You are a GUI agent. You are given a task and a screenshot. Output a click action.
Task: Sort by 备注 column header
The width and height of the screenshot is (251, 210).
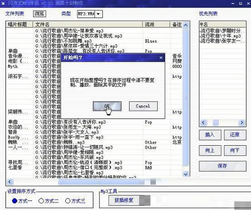point(177,25)
